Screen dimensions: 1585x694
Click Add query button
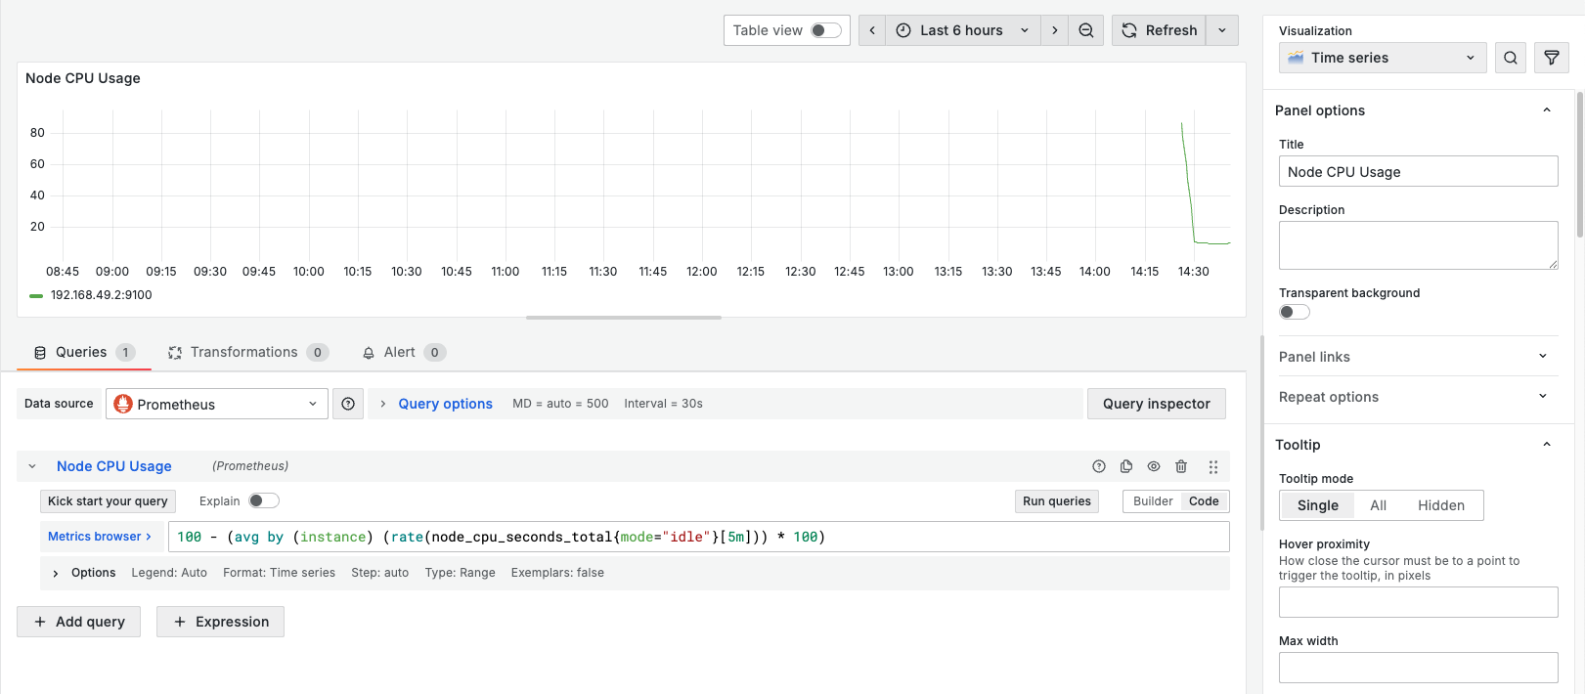tap(78, 622)
